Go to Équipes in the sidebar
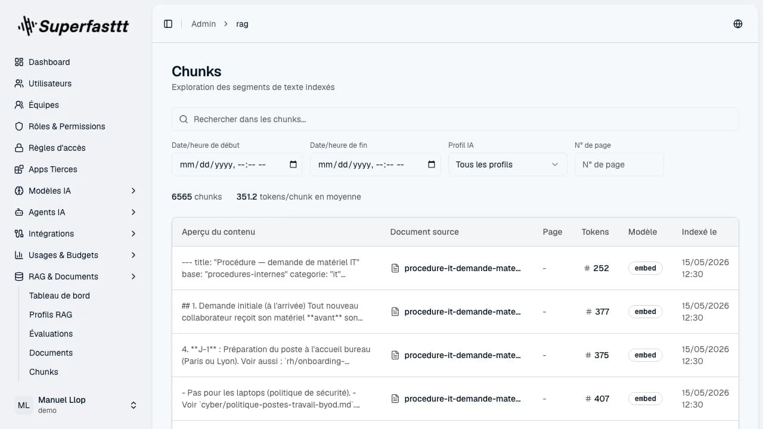Screen dimensions: 763x429 click(76, 105)
